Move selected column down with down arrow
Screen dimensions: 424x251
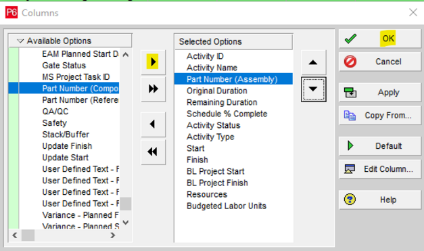(313, 89)
